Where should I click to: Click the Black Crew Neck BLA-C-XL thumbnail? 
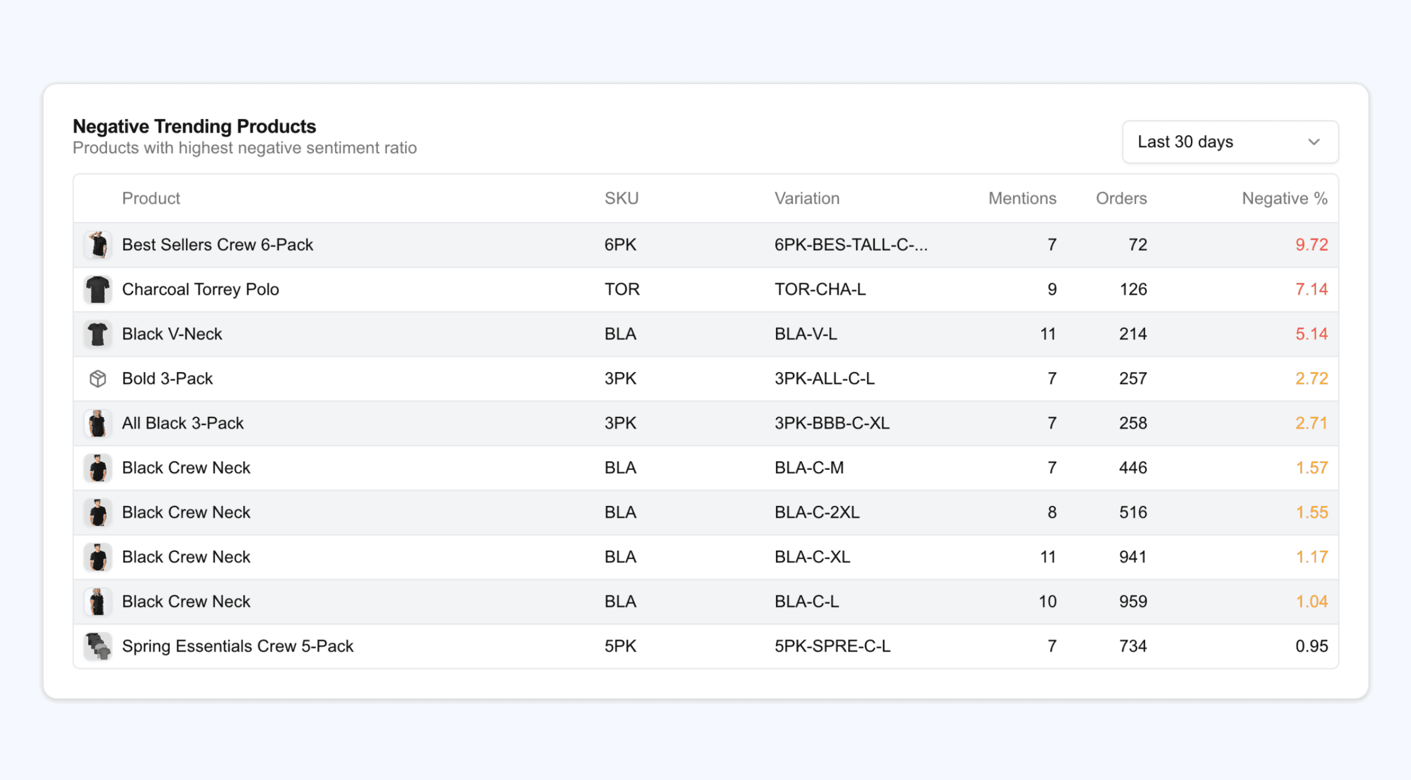pyautogui.click(x=97, y=556)
